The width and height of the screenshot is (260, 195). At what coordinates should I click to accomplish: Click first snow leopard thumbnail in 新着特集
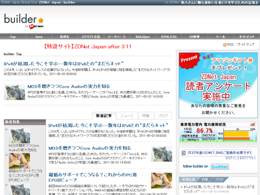click(x=19, y=136)
